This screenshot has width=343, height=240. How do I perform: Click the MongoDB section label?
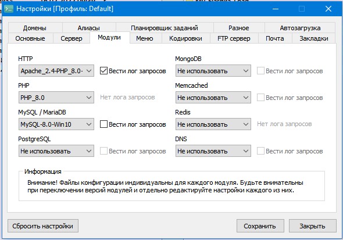188,59
